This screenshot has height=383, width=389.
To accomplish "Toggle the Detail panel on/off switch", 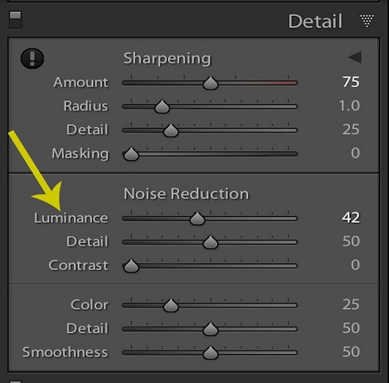I will point(15,19).
